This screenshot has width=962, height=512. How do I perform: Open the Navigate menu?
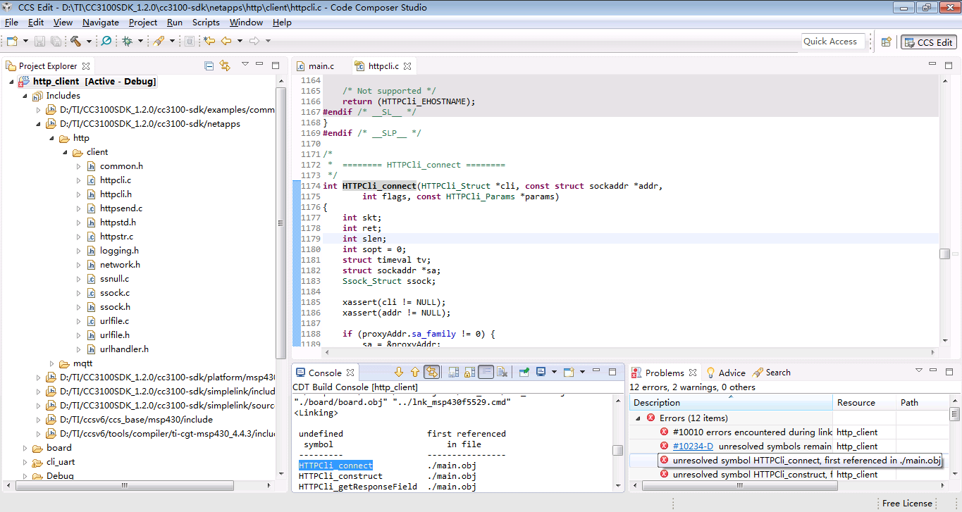point(100,23)
